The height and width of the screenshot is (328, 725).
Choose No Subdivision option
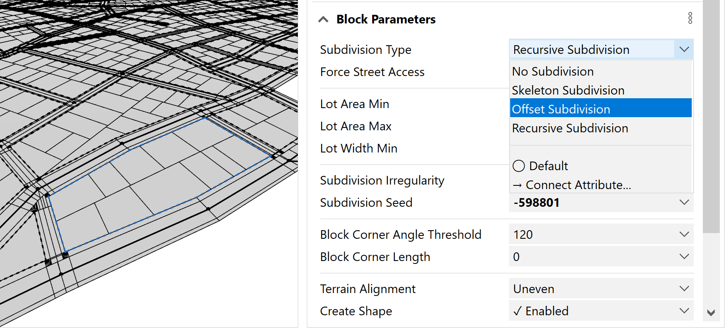tap(552, 71)
